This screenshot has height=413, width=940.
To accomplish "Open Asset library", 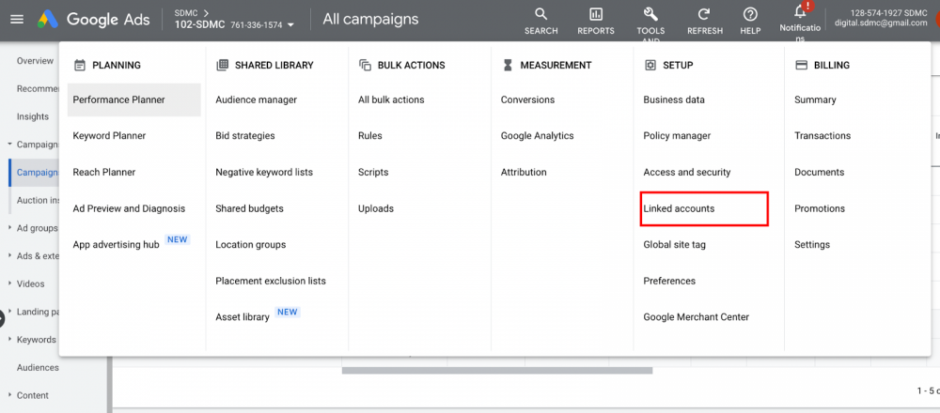I will (243, 317).
